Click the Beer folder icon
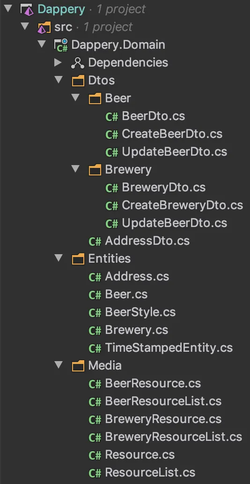250x484 pixels. pos(95,98)
